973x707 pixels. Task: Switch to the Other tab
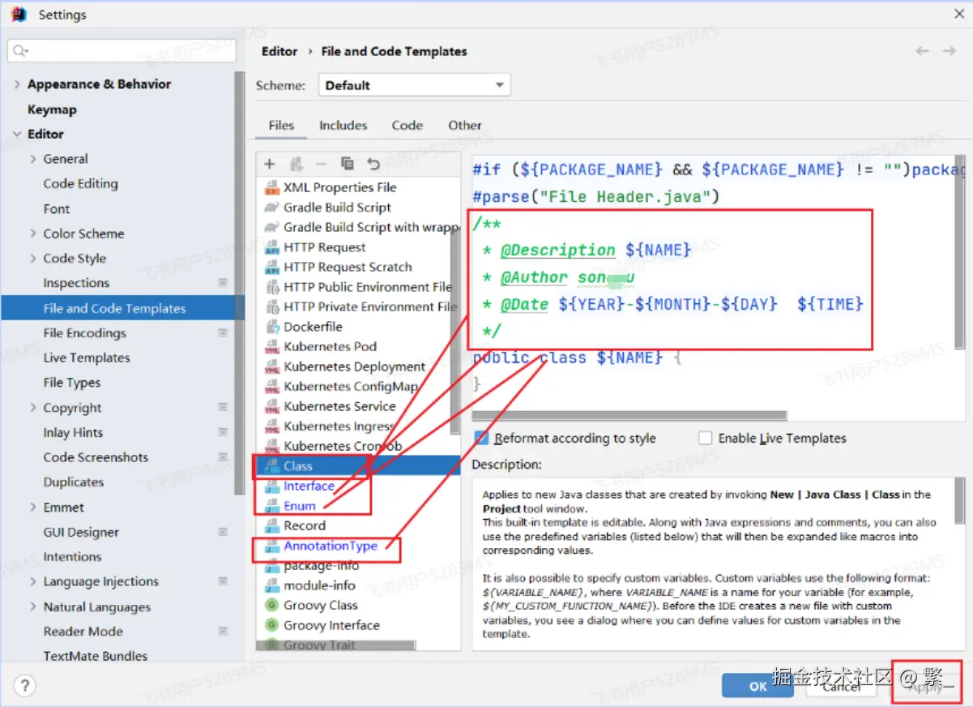click(x=465, y=126)
